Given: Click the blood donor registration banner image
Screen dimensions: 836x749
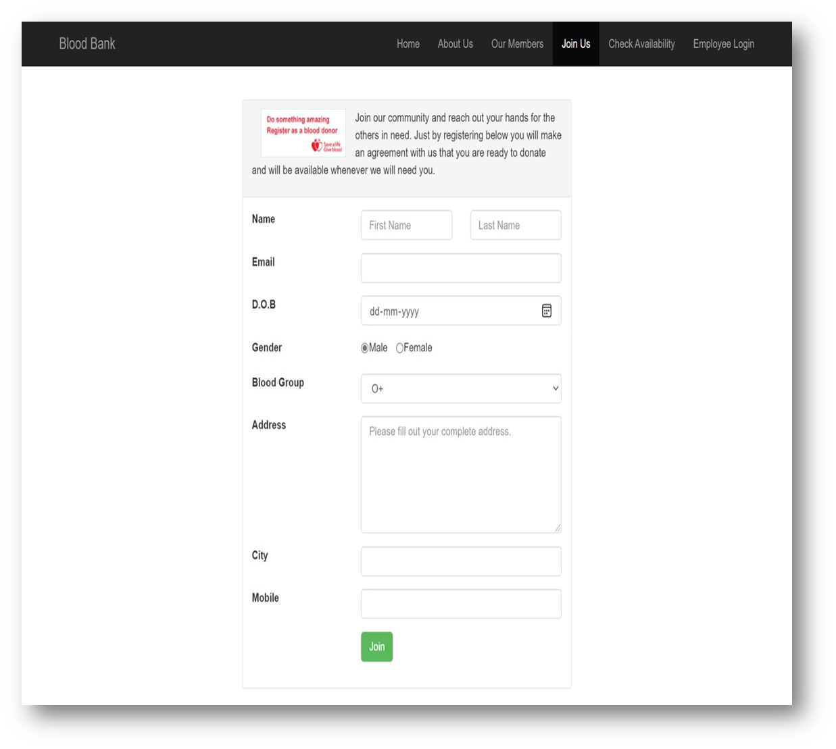Looking at the screenshot, I should tap(303, 132).
